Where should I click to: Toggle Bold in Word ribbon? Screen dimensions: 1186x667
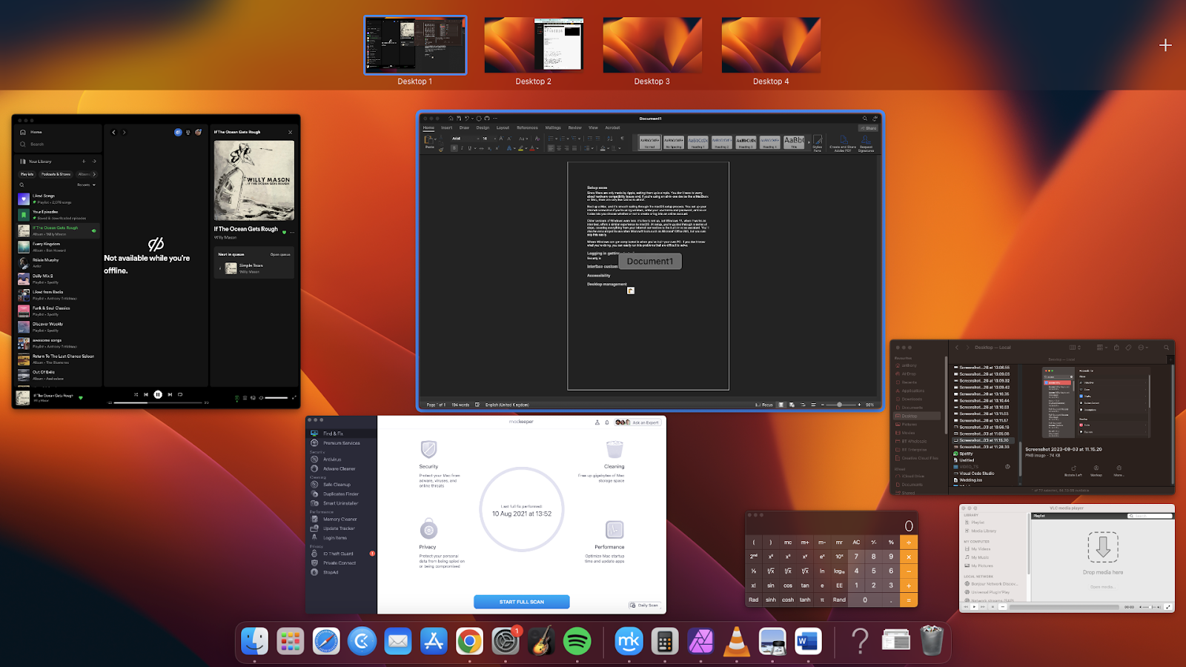(x=456, y=148)
